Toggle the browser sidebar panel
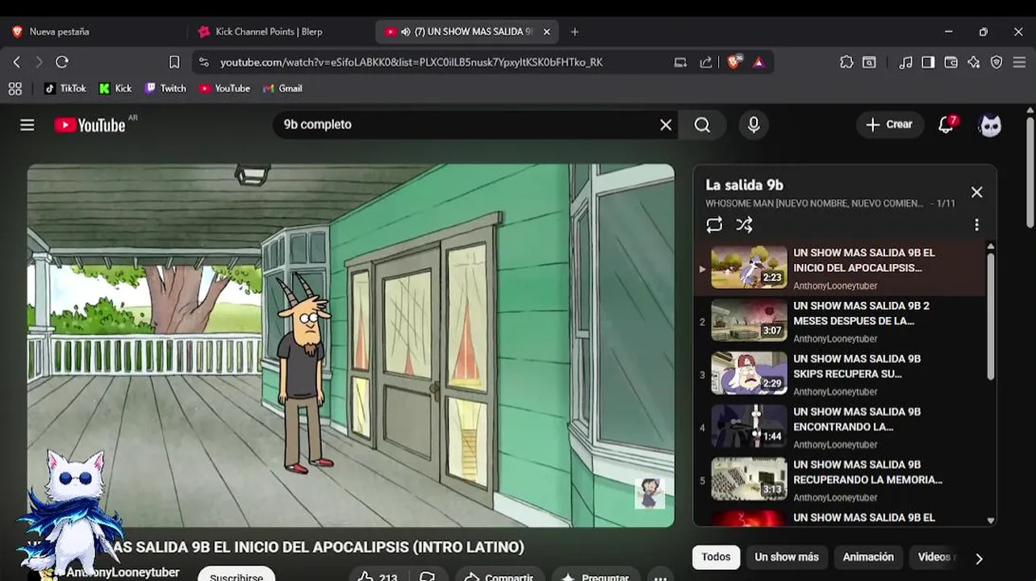The width and height of the screenshot is (1036, 581). point(929,62)
